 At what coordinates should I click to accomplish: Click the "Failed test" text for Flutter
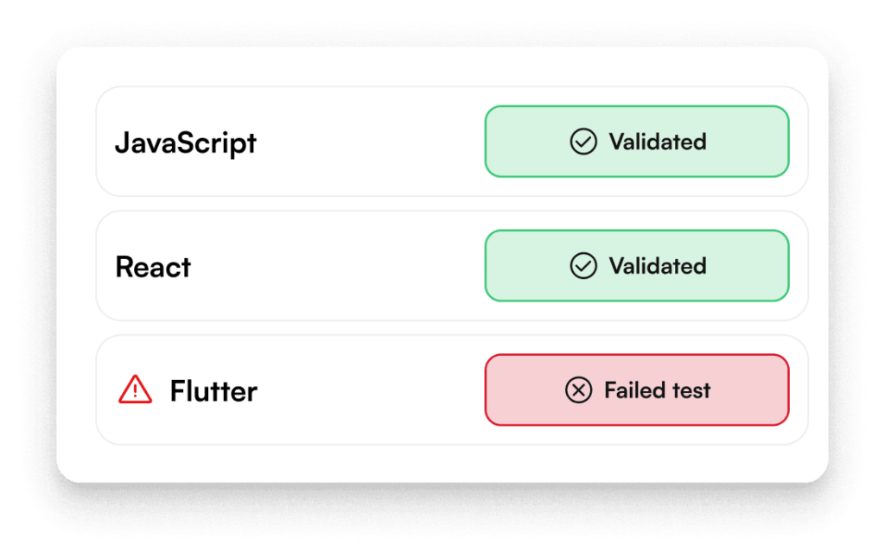(657, 390)
